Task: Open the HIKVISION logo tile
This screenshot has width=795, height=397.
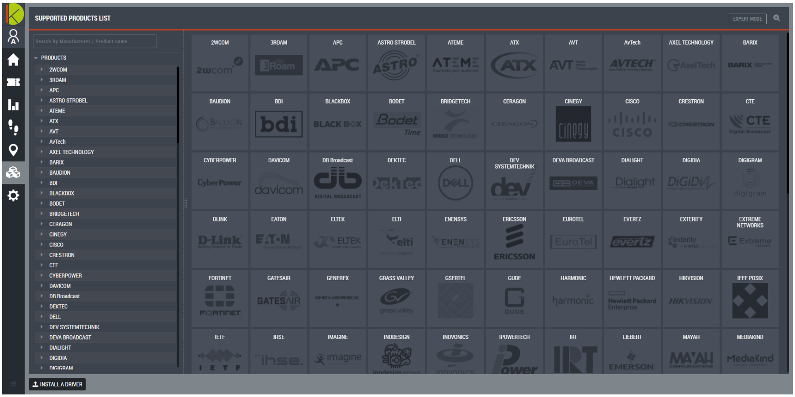Action: (691, 299)
